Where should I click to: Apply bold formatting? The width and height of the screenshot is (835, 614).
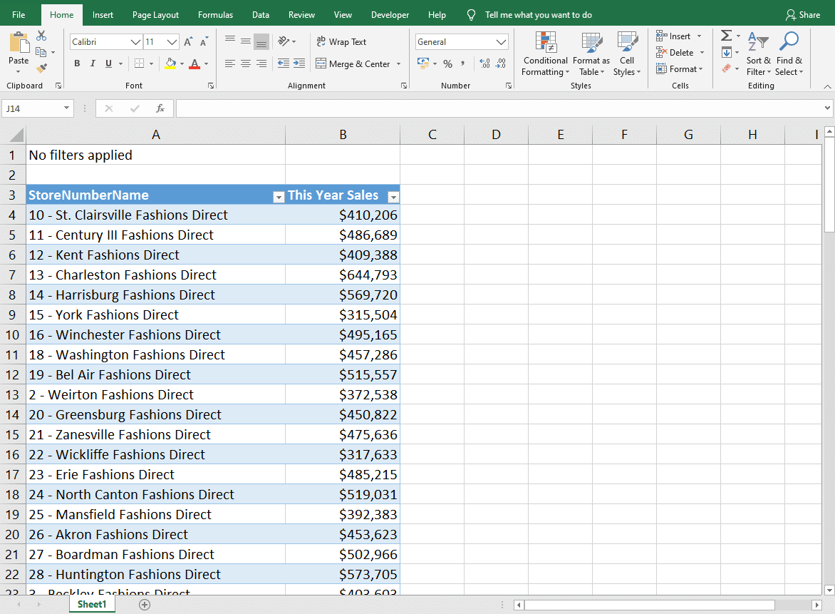77,63
